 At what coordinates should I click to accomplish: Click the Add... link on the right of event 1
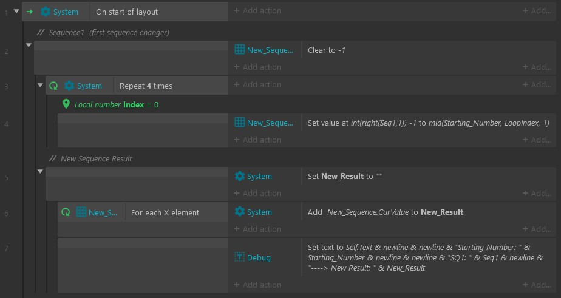click(537, 10)
